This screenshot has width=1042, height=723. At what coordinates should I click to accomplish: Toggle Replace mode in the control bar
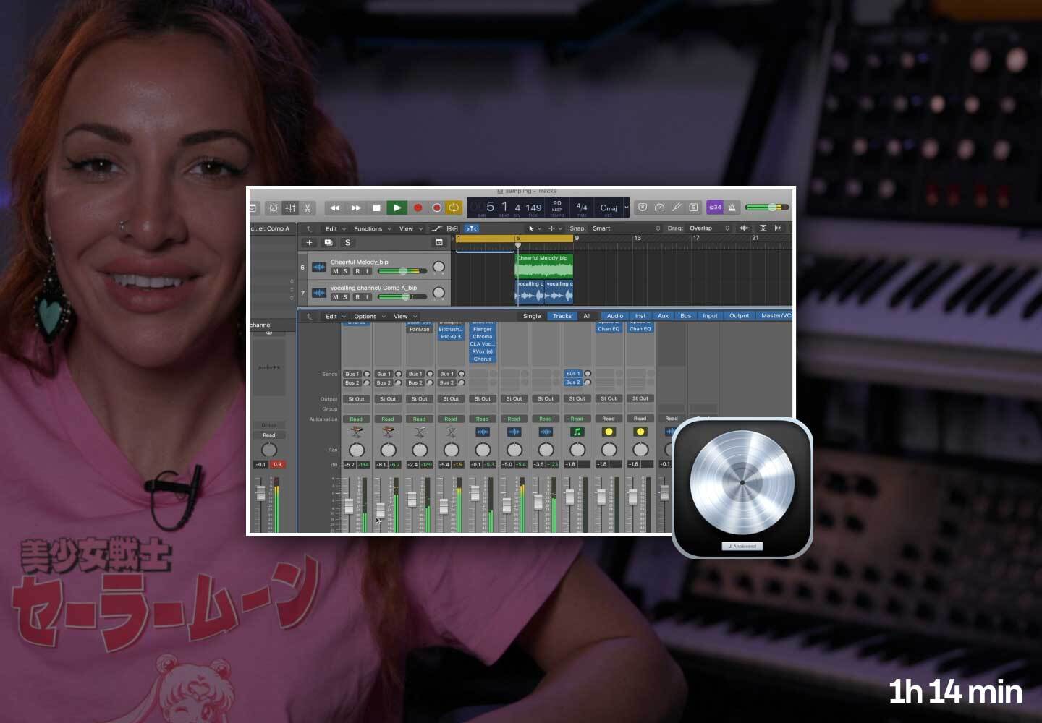pyautogui.click(x=642, y=208)
